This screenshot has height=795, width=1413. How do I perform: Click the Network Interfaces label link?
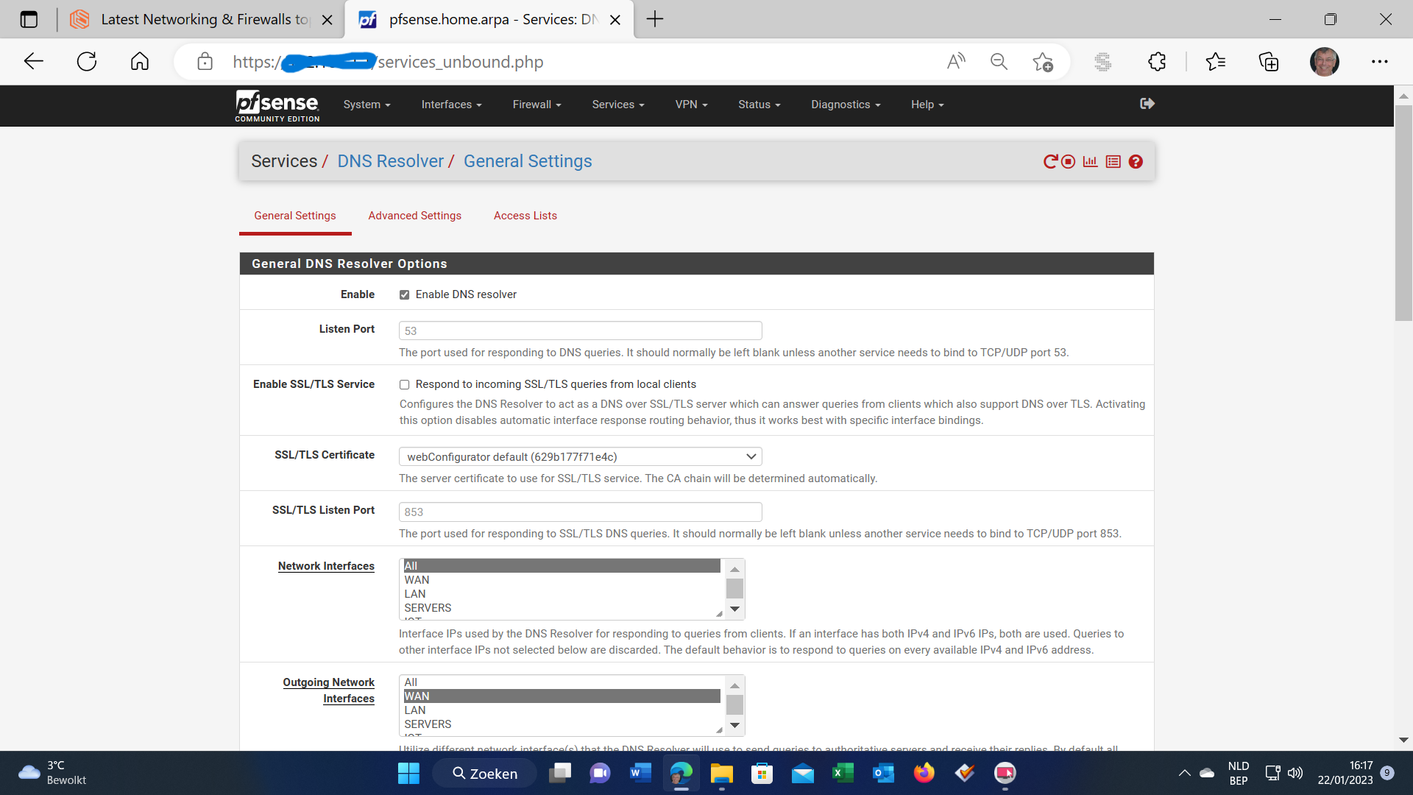click(x=326, y=566)
